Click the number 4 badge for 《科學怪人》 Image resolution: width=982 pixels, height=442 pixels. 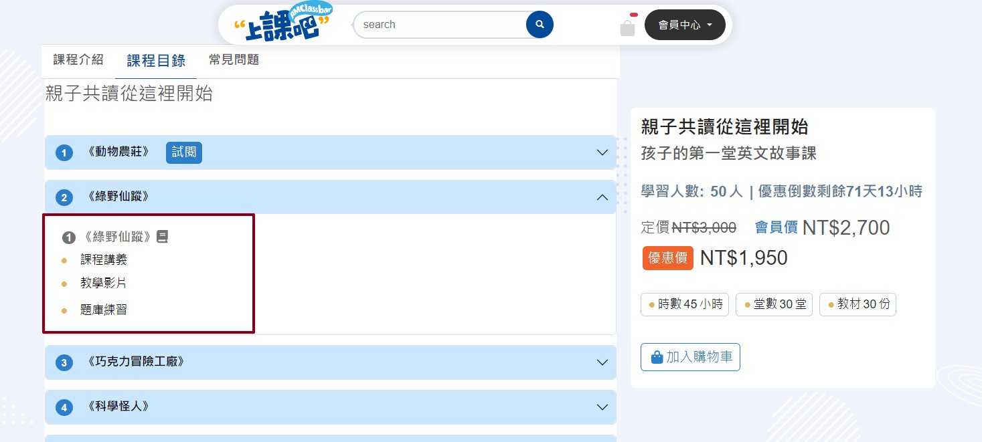[64, 407]
